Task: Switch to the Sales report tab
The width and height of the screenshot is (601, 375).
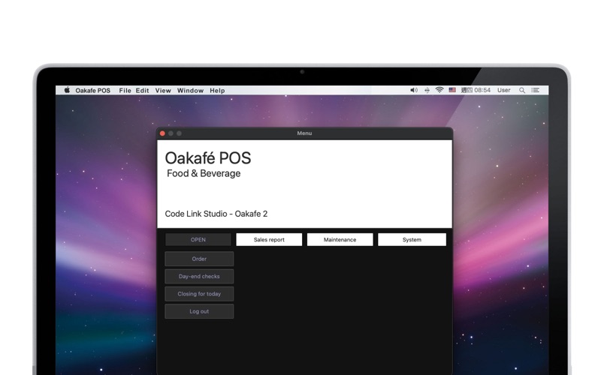Action: 269,239
